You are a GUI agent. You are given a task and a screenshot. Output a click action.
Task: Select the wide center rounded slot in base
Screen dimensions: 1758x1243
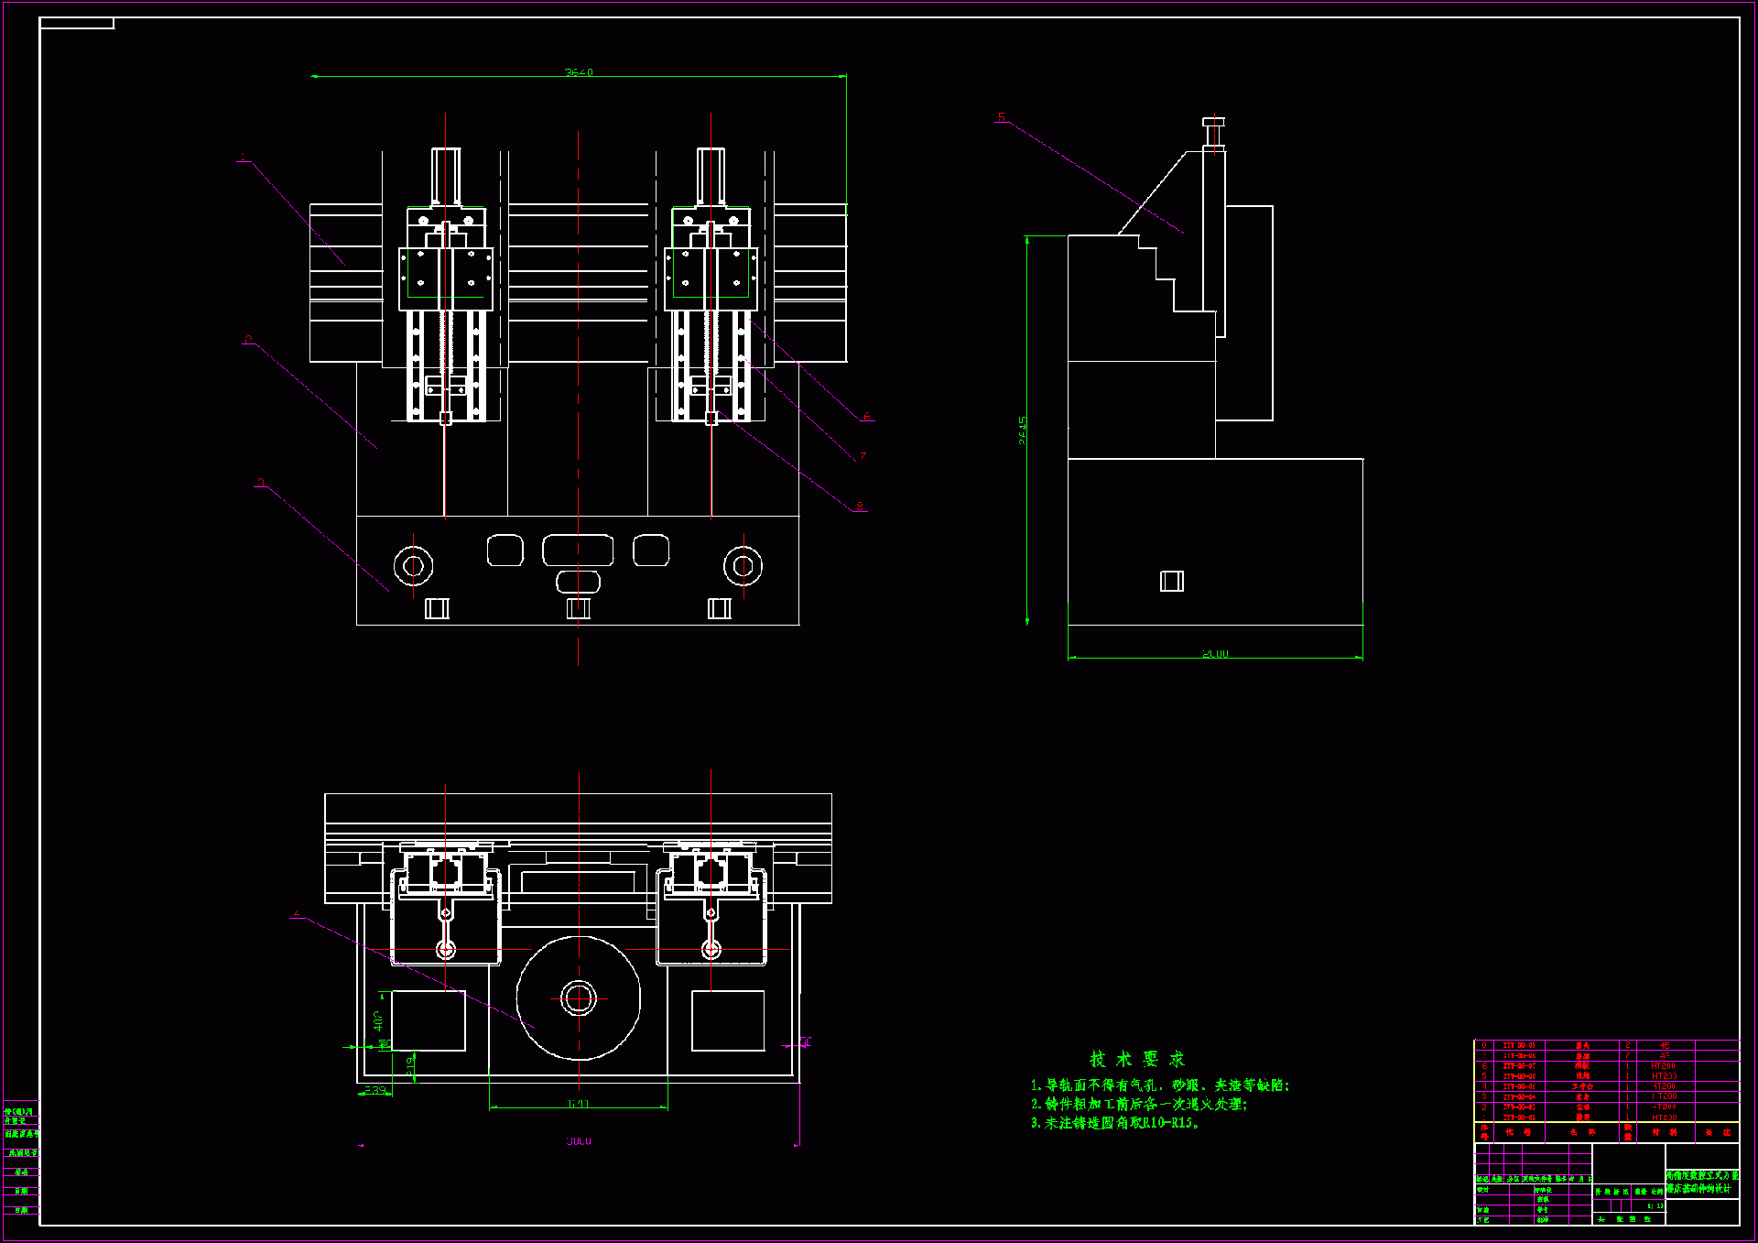pos(578,551)
